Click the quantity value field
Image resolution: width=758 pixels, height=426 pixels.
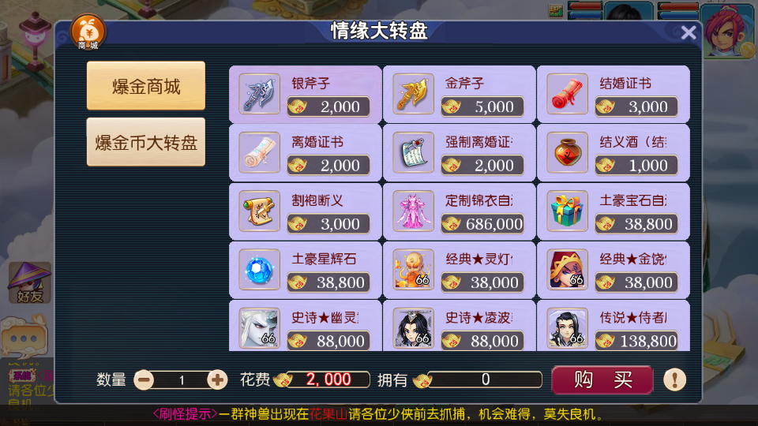182,380
